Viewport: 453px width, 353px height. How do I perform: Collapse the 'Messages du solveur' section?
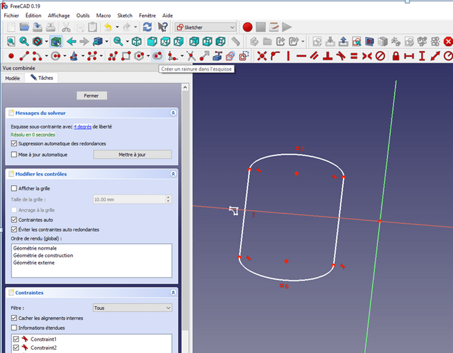click(173, 113)
